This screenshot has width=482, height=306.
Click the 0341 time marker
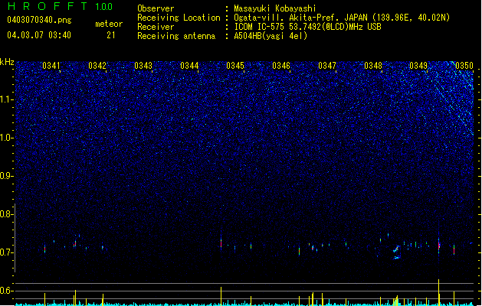[51, 66]
